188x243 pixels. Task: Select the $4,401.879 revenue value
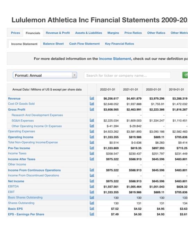(x=134, y=99)
